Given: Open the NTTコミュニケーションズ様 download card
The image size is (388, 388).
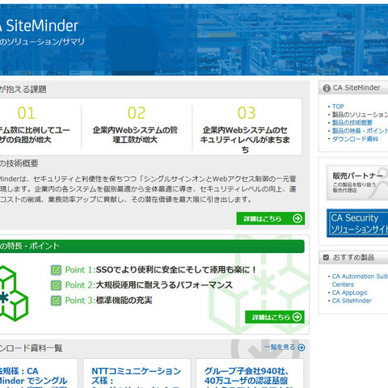Looking at the screenshot, I should (137, 373).
